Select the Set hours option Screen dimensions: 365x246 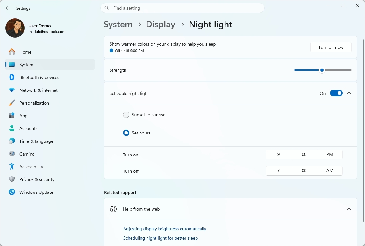tap(126, 133)
